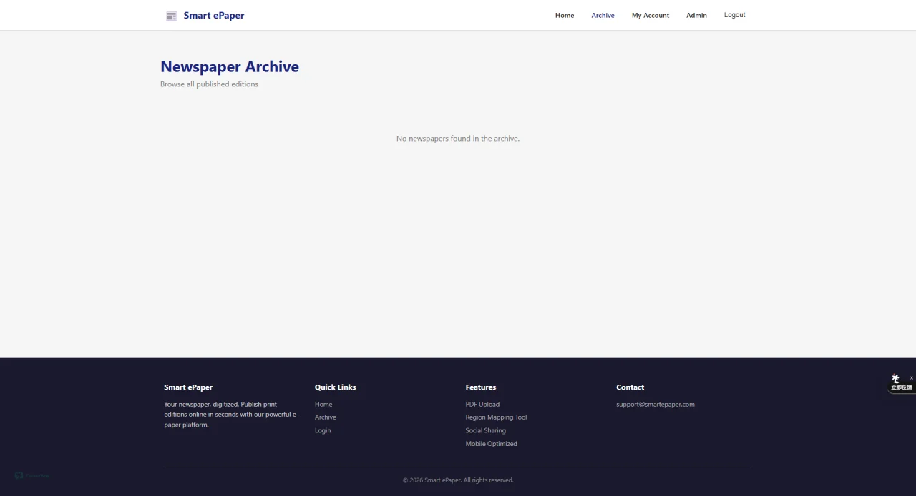The height and width of the screenshot is (496, 916).
Task: Open the Admin section
Action: (696, 16)
